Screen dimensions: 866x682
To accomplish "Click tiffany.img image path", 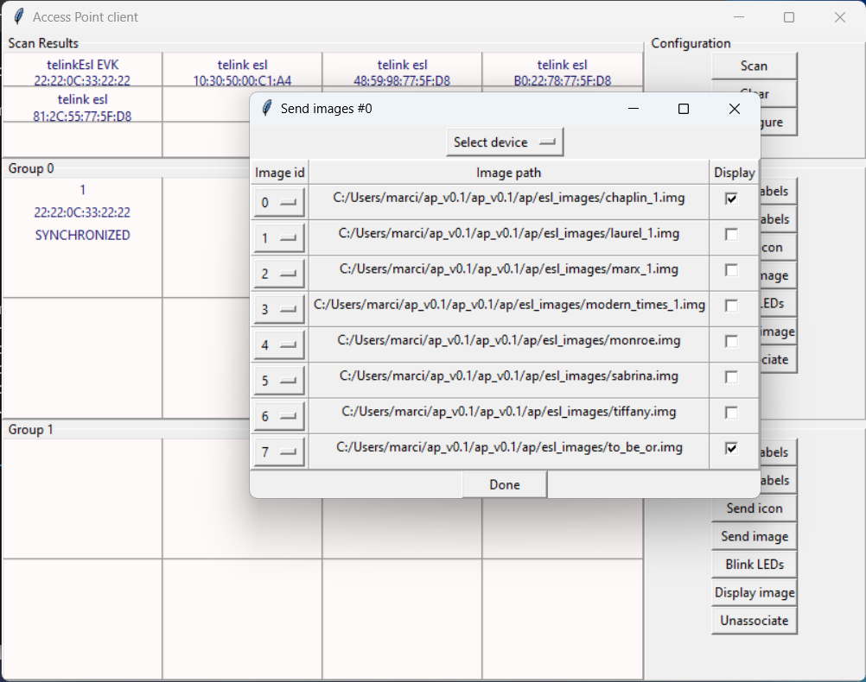I will [509, 412].
